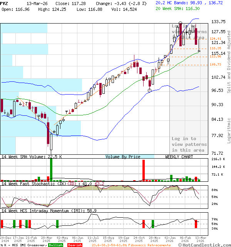
Task: Click the WEEKLY CHART label
Action: (179, 157)
